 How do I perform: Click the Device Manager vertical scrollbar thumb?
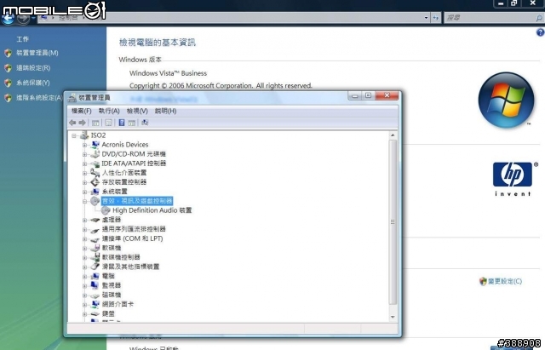click(x=393, y=222)
